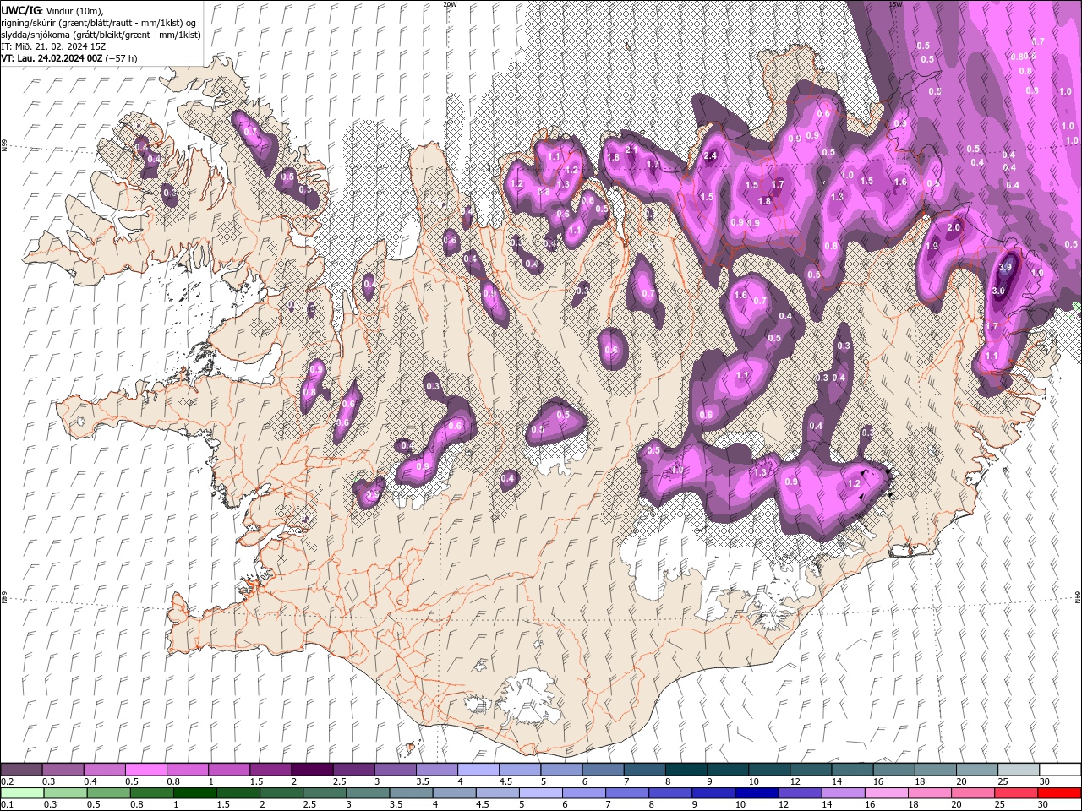1082x811 pixels.
Task: Click the 'UWC/IG' title text
Action: pos(19,10)
